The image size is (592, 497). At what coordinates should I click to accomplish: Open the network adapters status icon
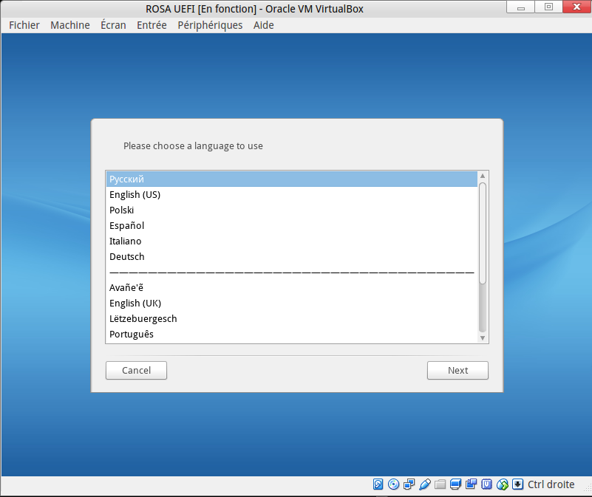[x=409, y=484]
